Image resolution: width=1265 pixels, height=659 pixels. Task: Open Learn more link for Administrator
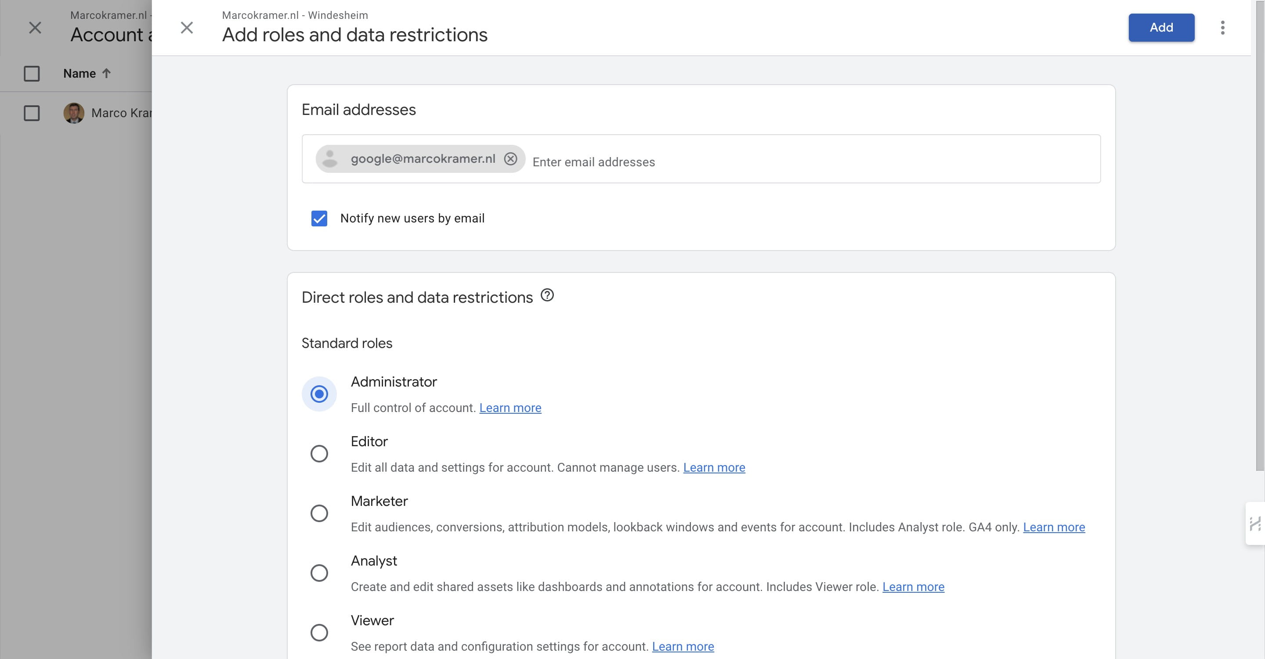pyautogui.click(x=510, y=408)
